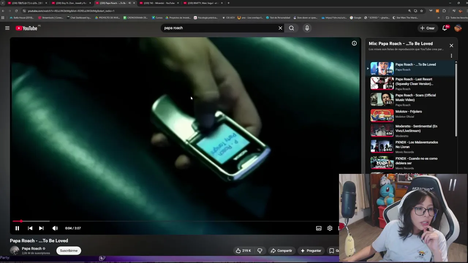Screen dimensions: 468x263
Task: Seek on the video progress bar
Action: point(175,221)
